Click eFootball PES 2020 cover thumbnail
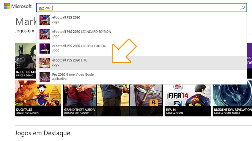 tap(45, 20)
